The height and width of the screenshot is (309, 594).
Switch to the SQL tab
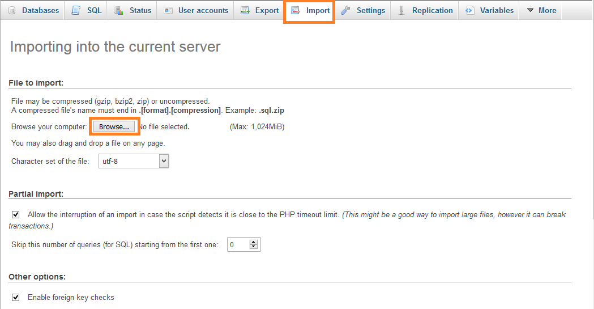point(87,10)
